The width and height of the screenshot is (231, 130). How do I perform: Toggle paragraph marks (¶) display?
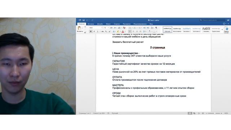[x=156, y=28]
